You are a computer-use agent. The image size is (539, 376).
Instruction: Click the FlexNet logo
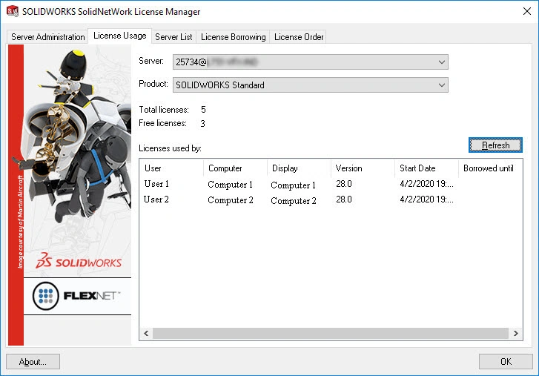[76, 296]
